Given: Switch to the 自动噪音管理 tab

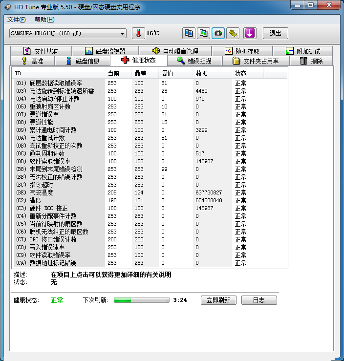Looking at the screenshot, I should pos(175,51).
